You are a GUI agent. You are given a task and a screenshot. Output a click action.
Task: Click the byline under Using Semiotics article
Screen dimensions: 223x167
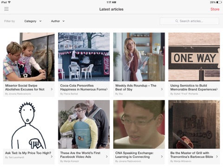[184, 94]
